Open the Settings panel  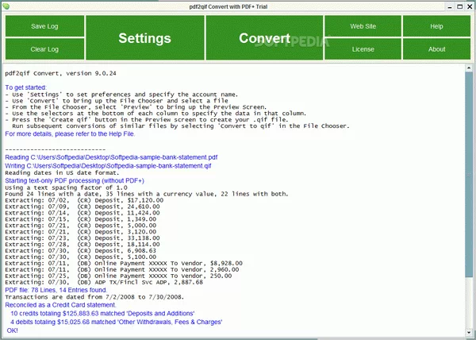[x=145, y=37]
